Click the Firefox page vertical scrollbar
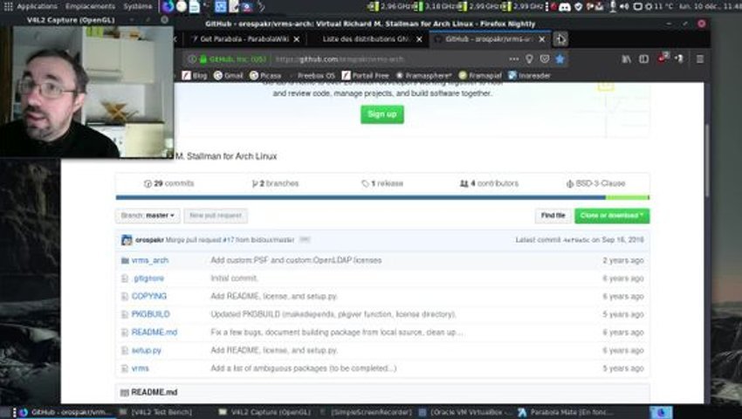 point(707,161)
